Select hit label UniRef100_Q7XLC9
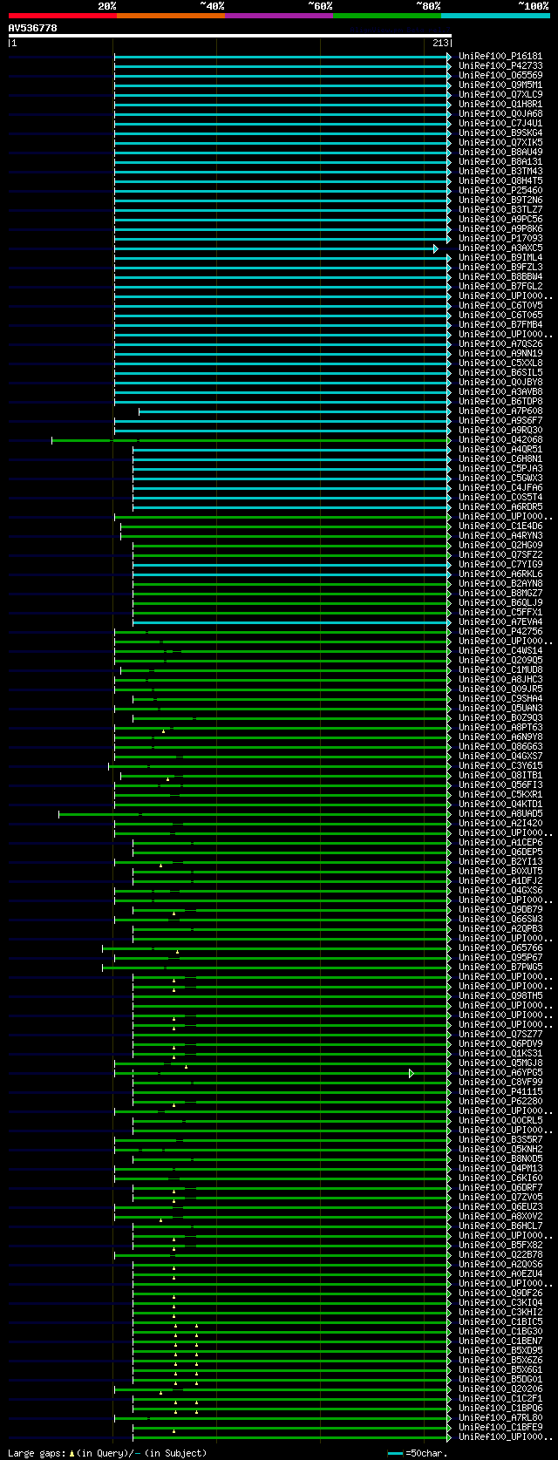 coord(500,94)
